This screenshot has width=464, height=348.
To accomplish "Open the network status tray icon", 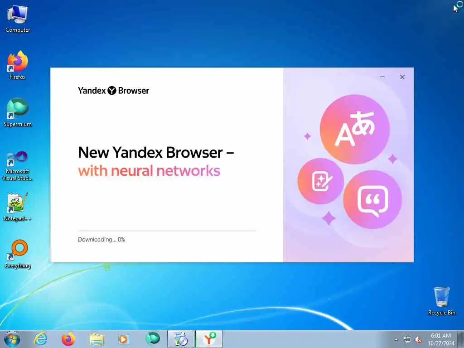I will coord(407,340).
